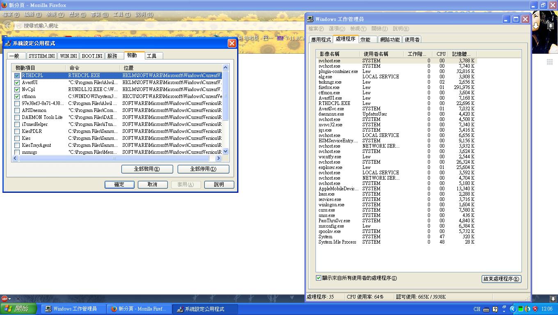Open the Windows 開始 button
558x315 pixels.
coord(18,309)
